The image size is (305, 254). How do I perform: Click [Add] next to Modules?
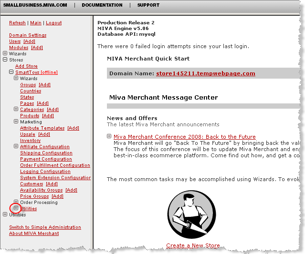(x=37, y=48)
